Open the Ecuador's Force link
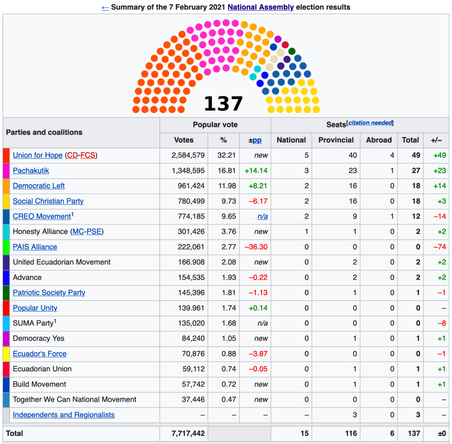Image resolution: width=452 pixels, height=444 pixels. [x=40, y=354]
